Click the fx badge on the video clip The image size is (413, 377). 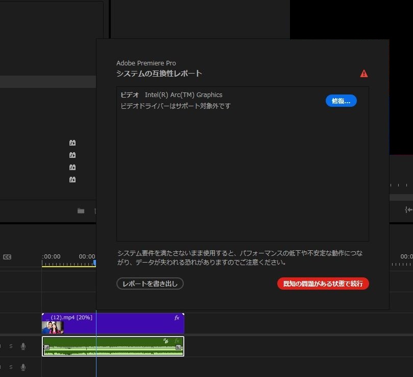tap(177, 318)
